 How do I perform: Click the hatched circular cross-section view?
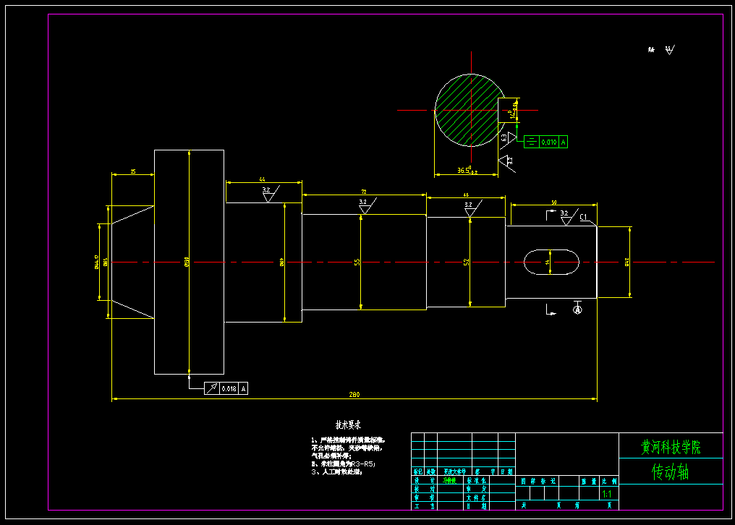pos(470,110)
